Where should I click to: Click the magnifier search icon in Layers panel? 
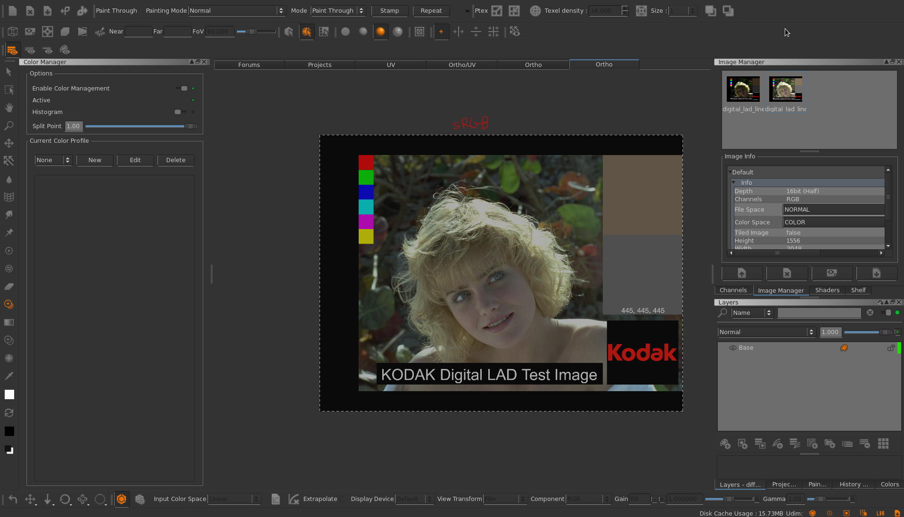coord(723,313)
